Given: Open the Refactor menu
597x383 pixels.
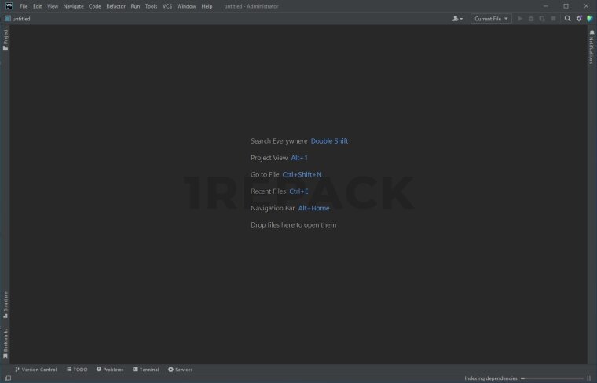Looking at the screenshot, I should tap(115, 6).
